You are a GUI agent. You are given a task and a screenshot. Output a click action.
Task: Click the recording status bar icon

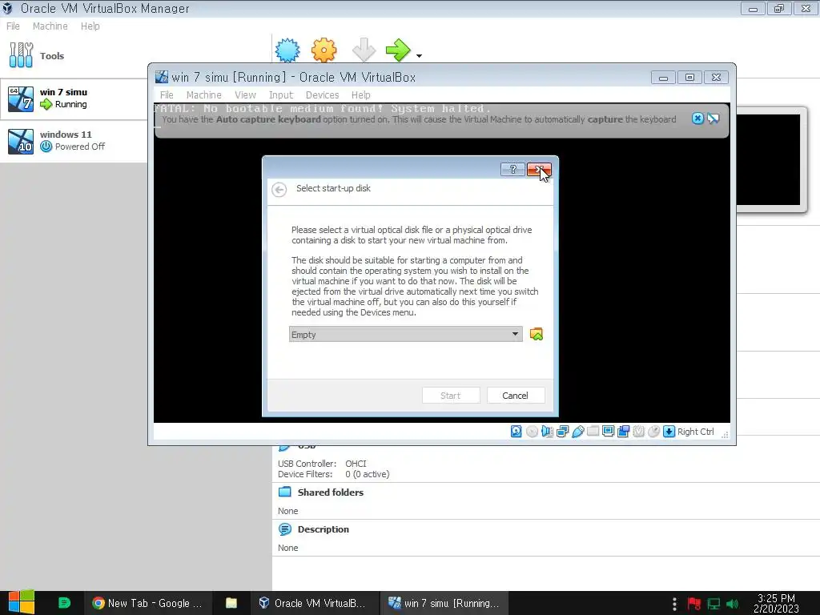coord(623,432)
